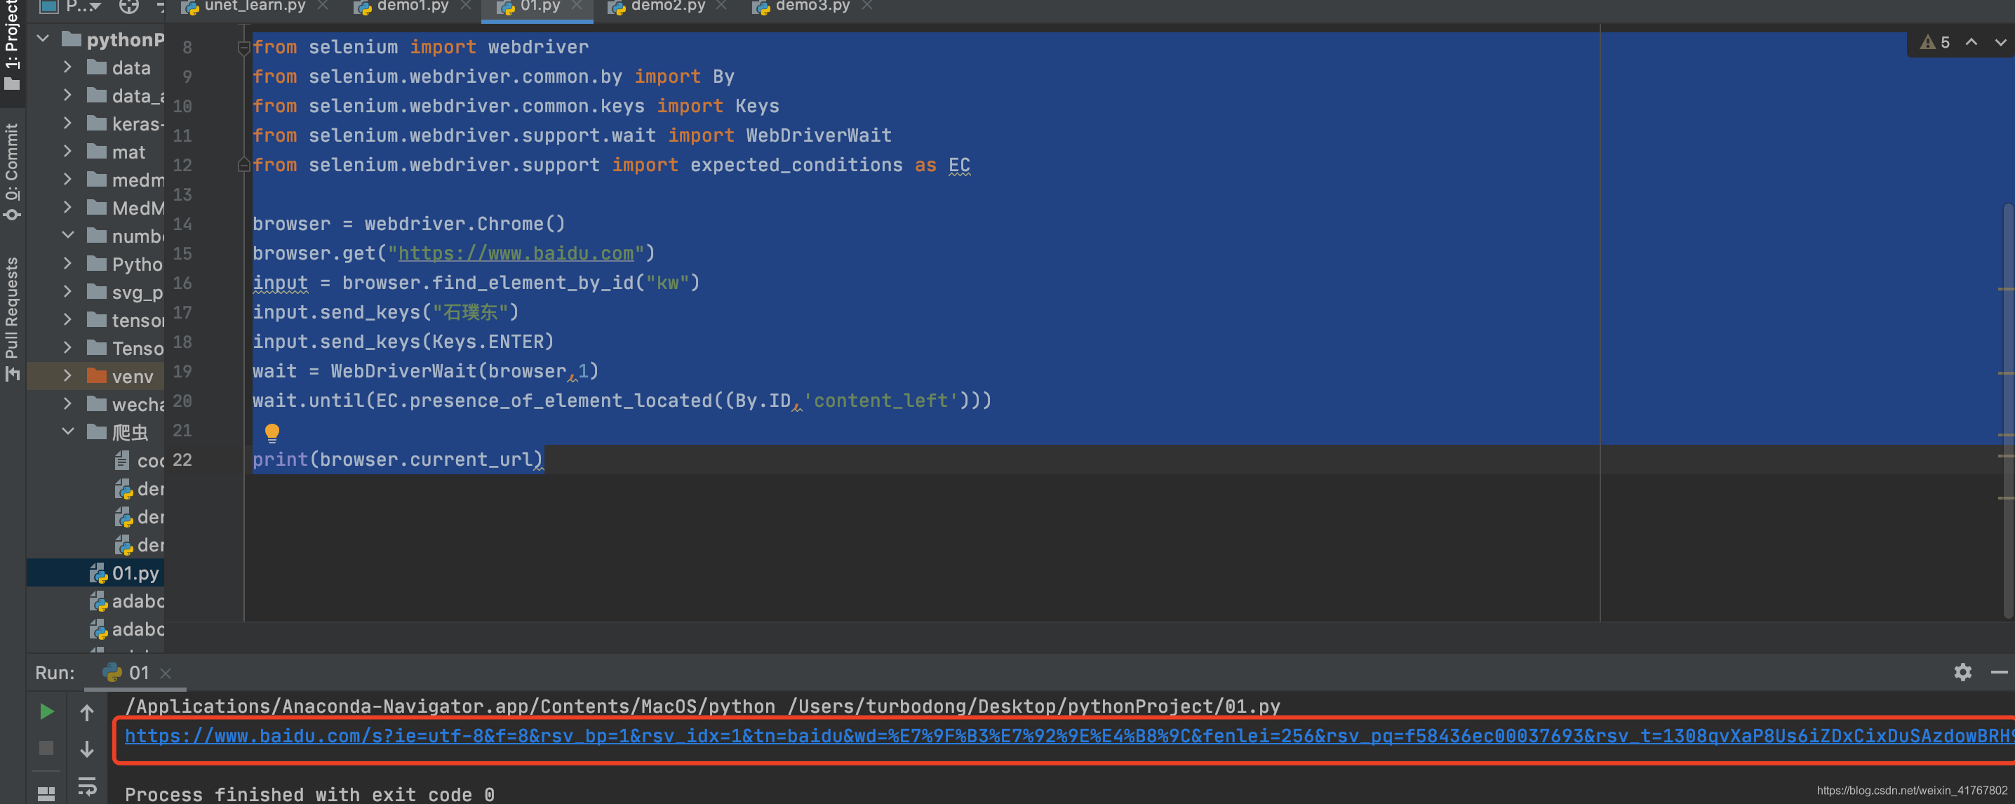Toggle the Commit tool window stripe

coord(12,168)
